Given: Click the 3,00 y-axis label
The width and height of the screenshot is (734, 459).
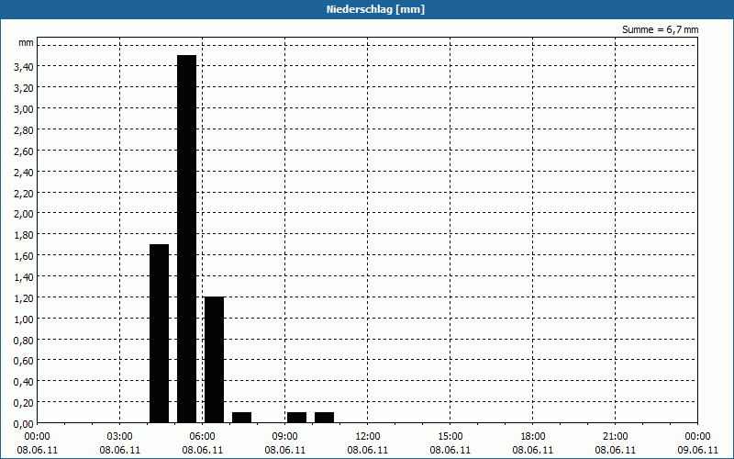Looking at the screenshot, I should click(24, 109).
